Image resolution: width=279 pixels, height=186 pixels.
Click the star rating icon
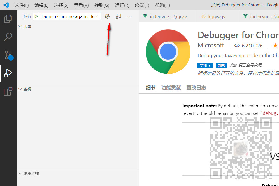[275, 45]
